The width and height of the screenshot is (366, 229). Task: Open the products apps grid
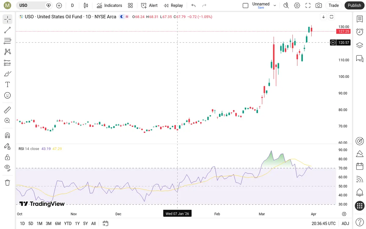tap(360, 206)
